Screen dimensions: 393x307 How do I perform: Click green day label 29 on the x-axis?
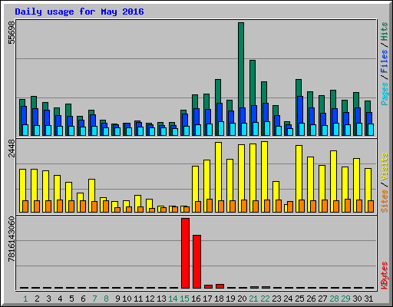point(345,299)
